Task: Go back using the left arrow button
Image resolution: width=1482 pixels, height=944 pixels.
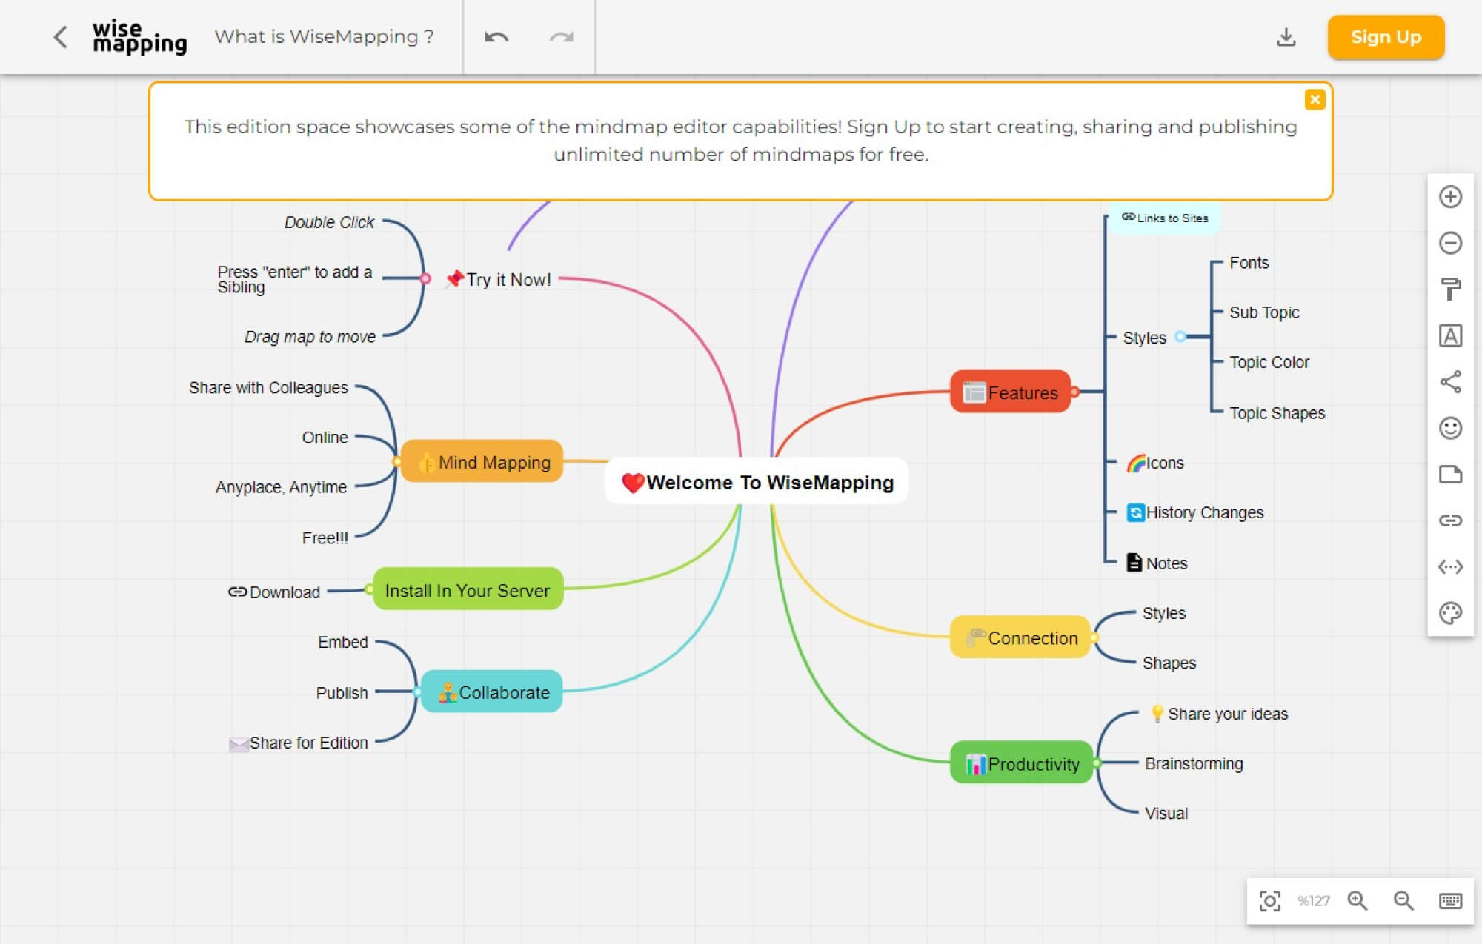Action: pos(60,36)
